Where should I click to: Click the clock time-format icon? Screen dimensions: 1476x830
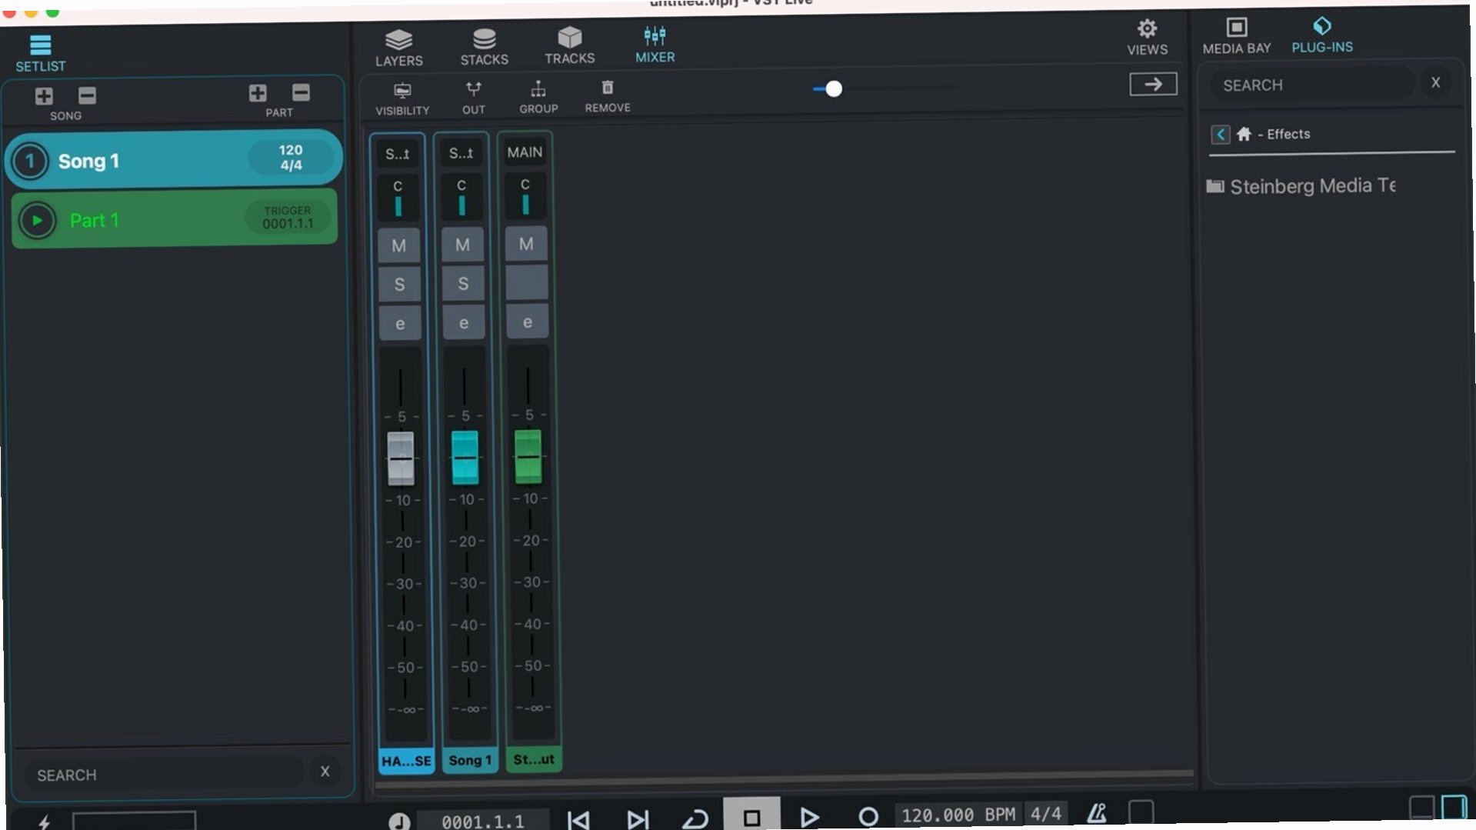399,822
